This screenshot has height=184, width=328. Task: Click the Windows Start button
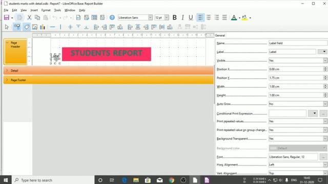(6, 180)
